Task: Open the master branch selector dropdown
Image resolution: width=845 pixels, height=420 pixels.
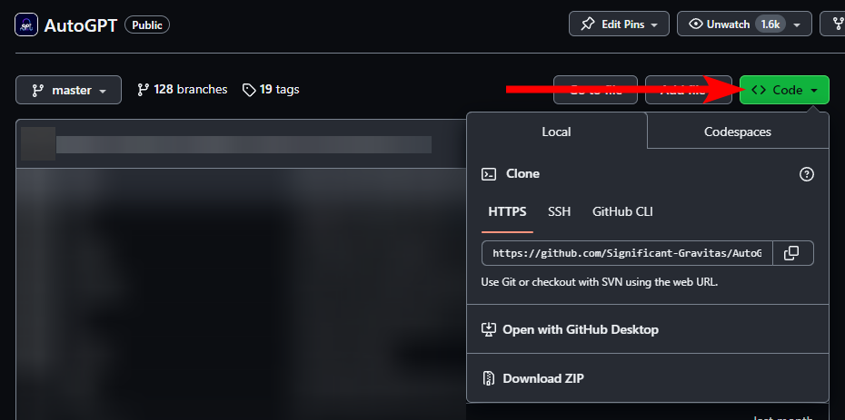Action: [68, 91]
